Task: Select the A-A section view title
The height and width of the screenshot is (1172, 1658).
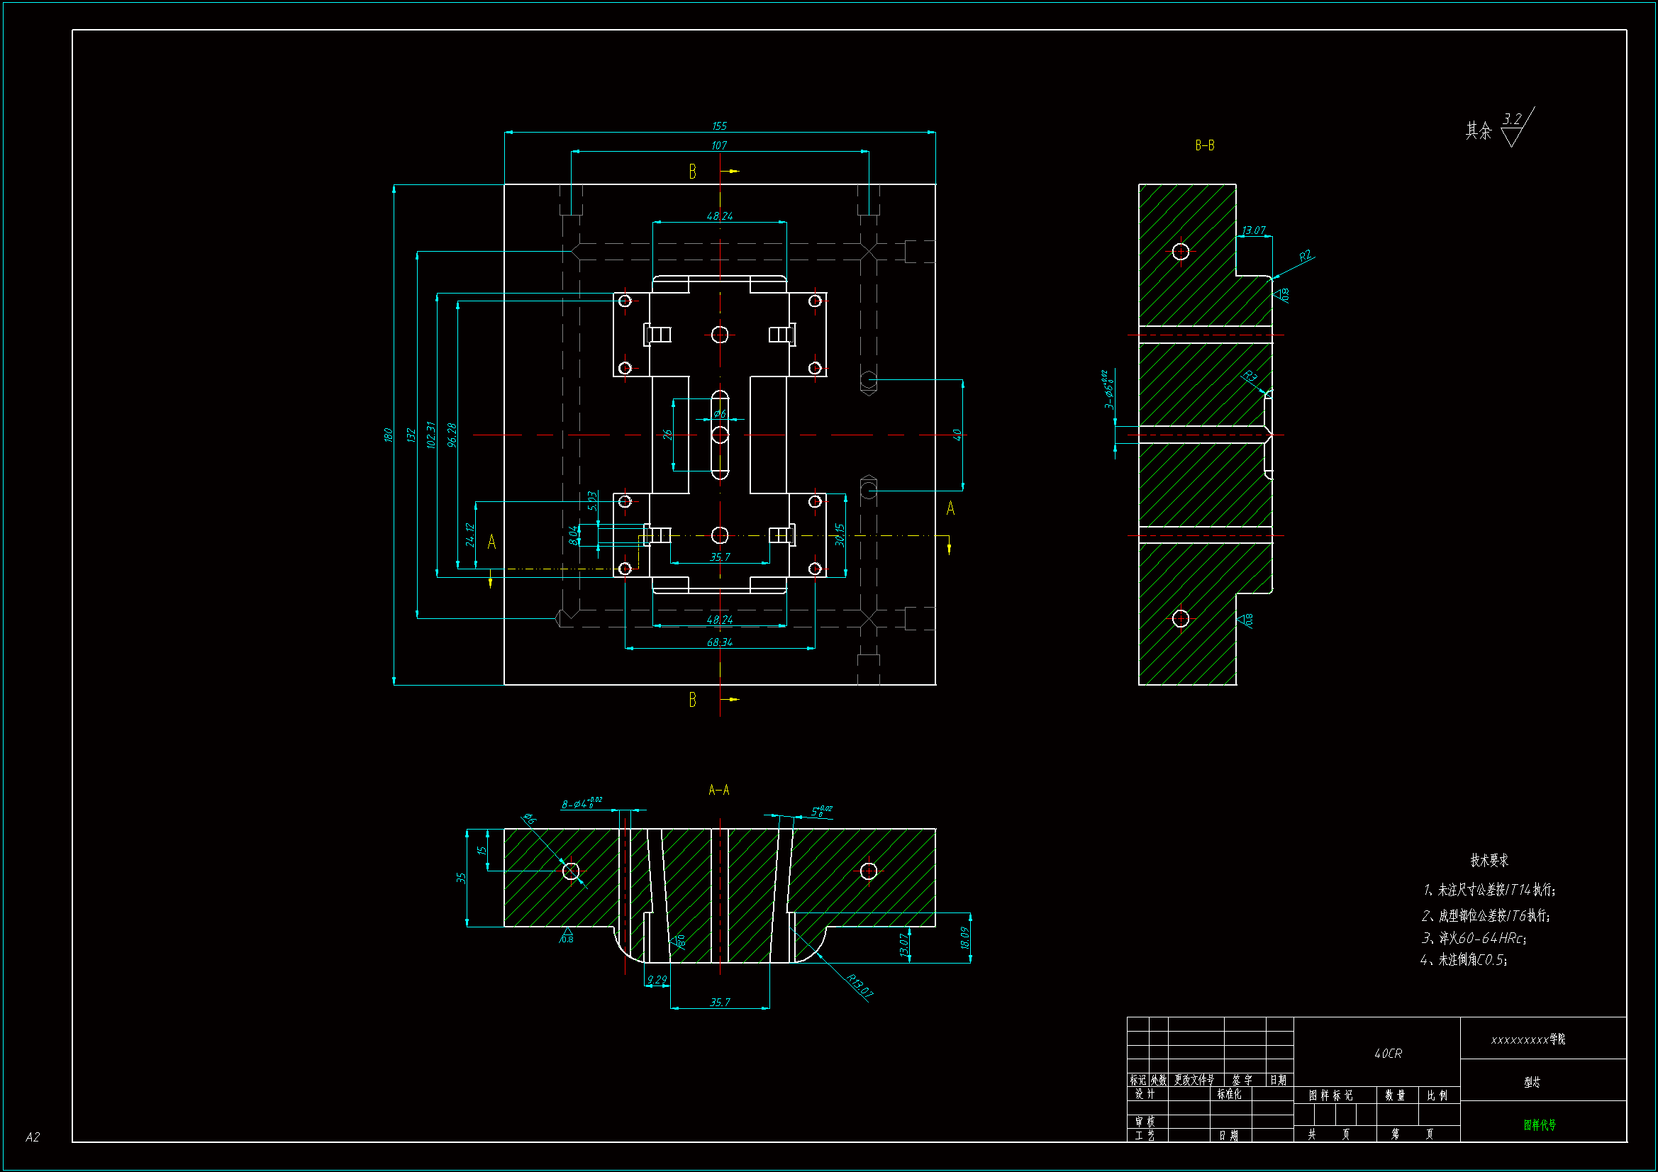Action: pyautogui.click(x=718, y=790)
